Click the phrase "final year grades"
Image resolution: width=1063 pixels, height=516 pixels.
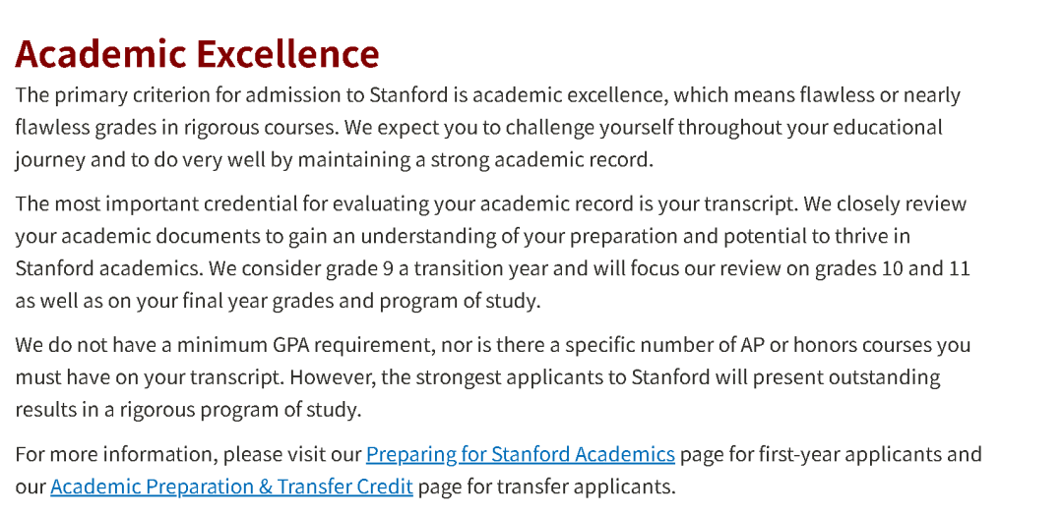coord(258,301)
